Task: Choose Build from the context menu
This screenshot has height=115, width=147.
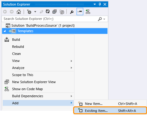Action: tap(38, 40)
